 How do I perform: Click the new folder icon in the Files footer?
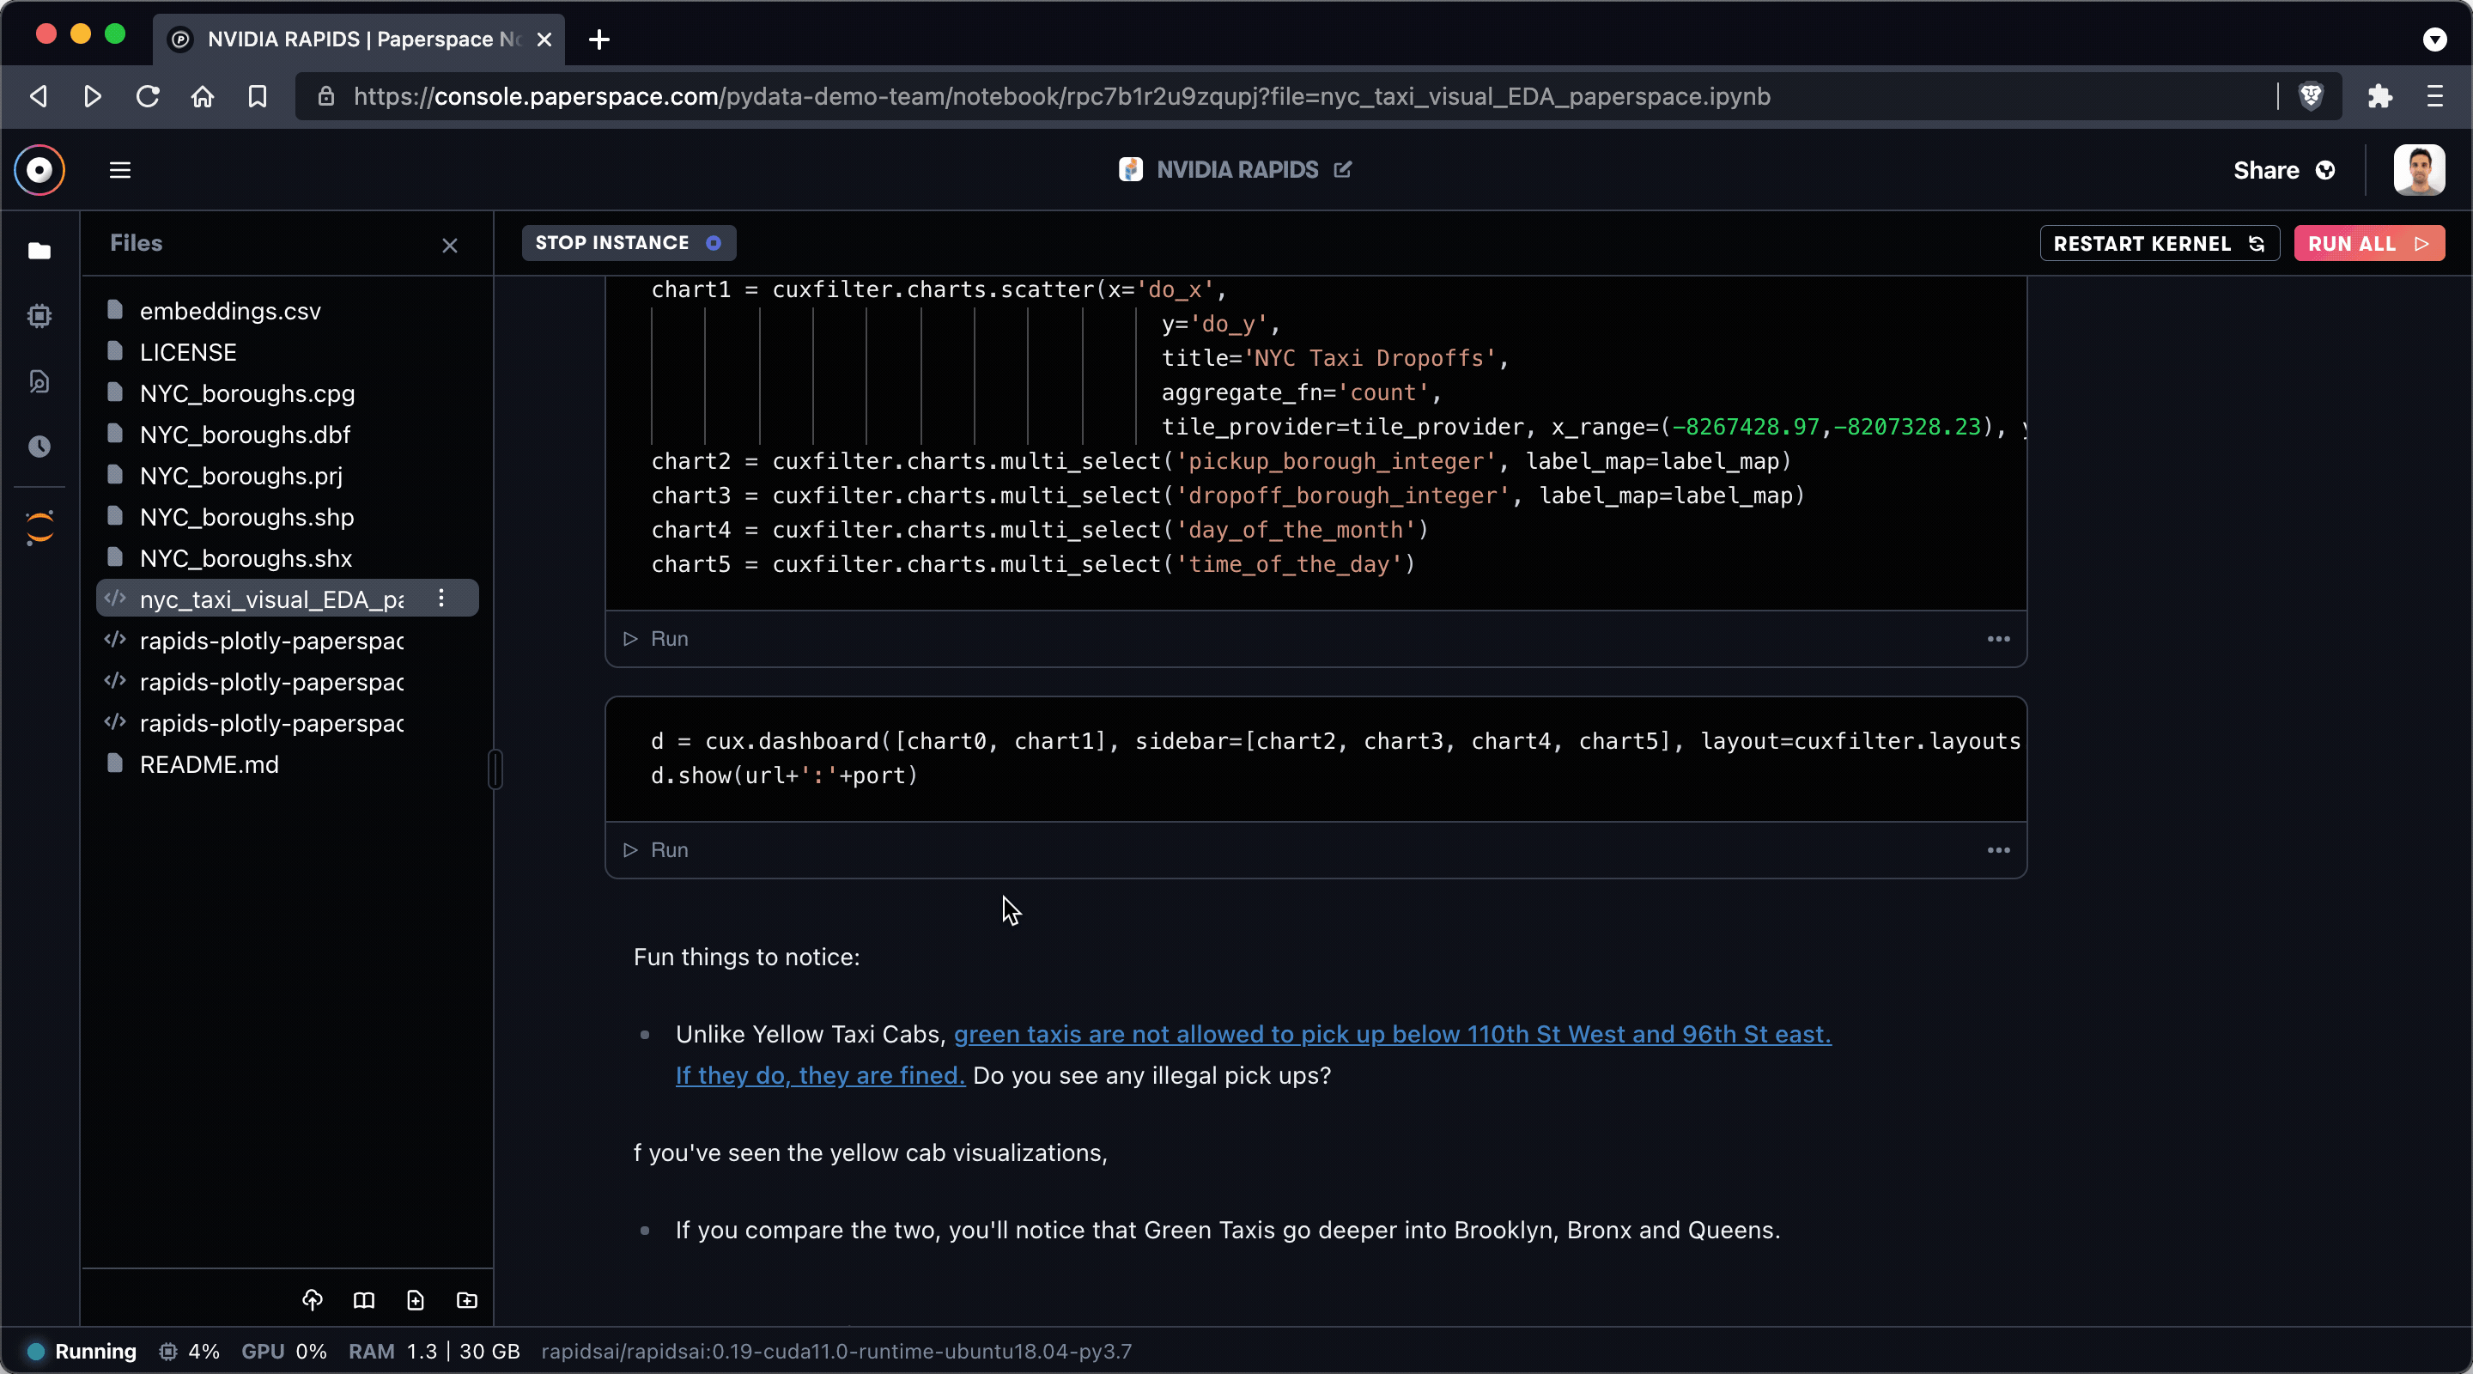click(466, 1299)
